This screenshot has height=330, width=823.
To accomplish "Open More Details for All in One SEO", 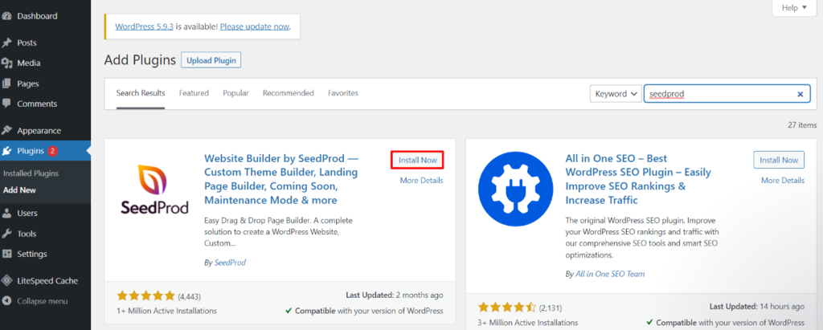I will [783, 181].
